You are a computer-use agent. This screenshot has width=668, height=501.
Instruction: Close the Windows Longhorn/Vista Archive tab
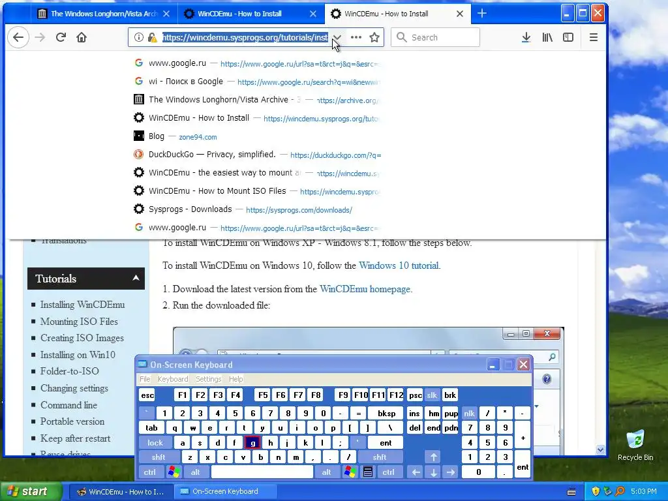(166, 14)
